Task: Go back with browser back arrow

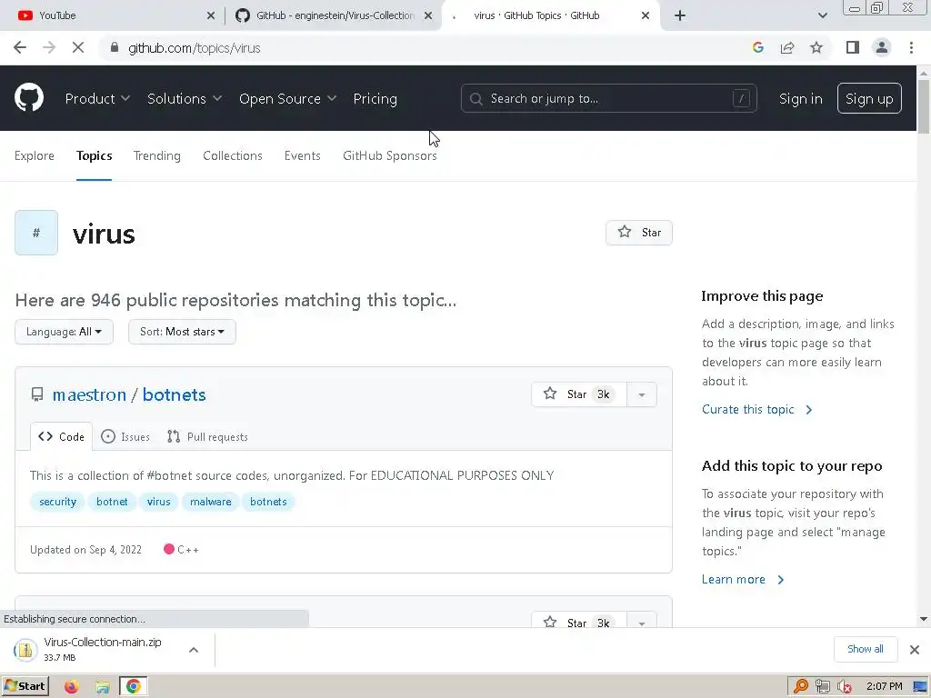Action: pos(20,48)
